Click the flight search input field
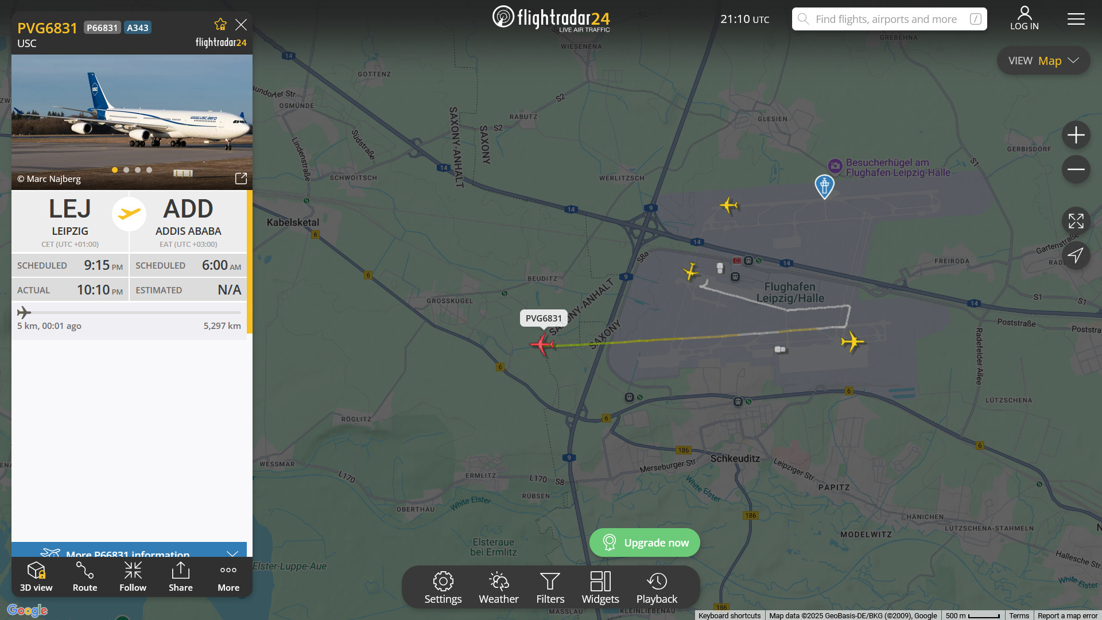Screen dimensions: 1102x620 [887, 19]
